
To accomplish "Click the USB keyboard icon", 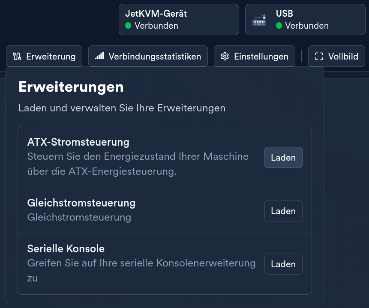I will 259,19.
